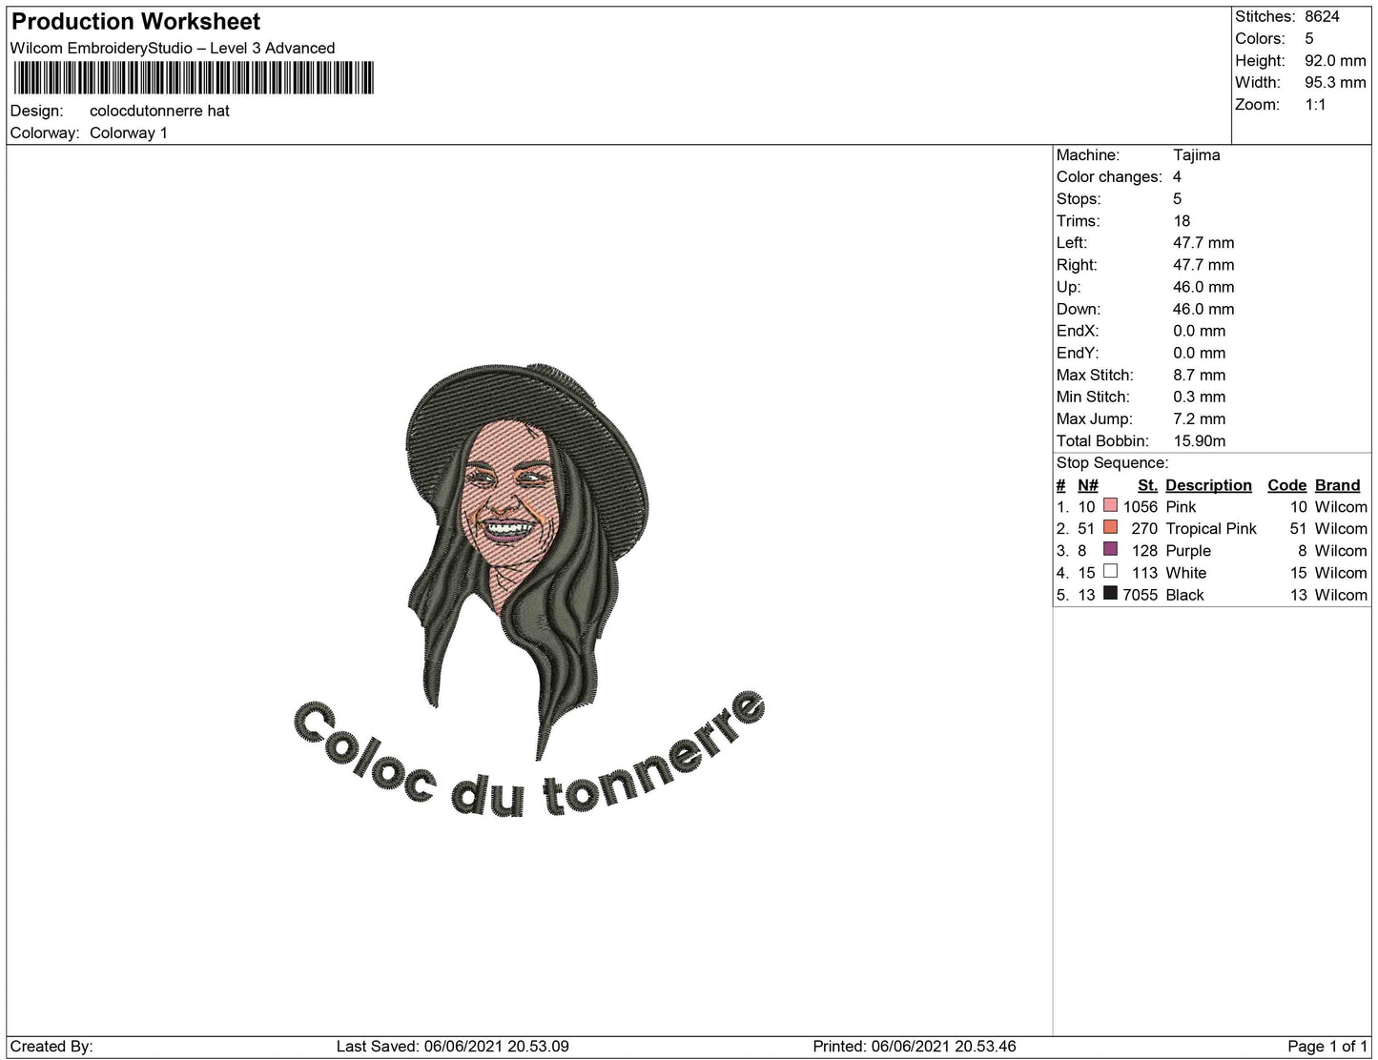Click the design name 'colocdutonnerre hat'
1378x1060 pixels.
pyautogui.click(x=159, y=111)
